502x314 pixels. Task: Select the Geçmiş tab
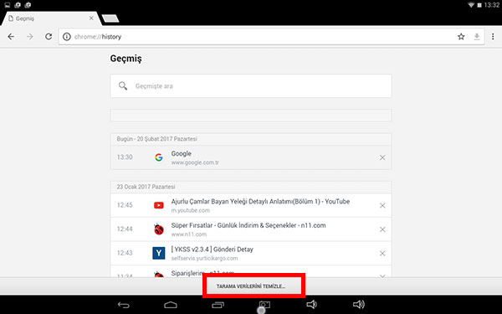[x=51, y=18]
